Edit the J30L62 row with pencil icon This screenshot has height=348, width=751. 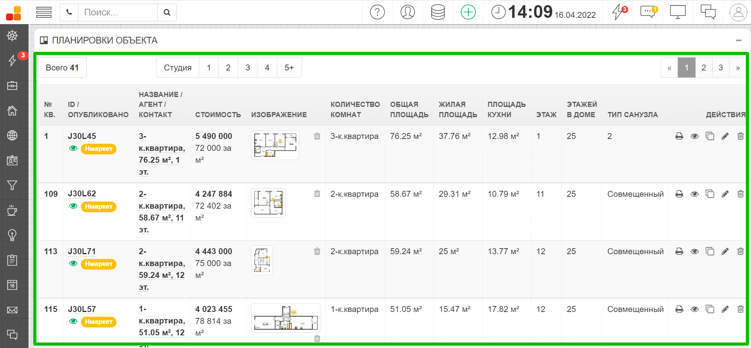click(725, 194)
